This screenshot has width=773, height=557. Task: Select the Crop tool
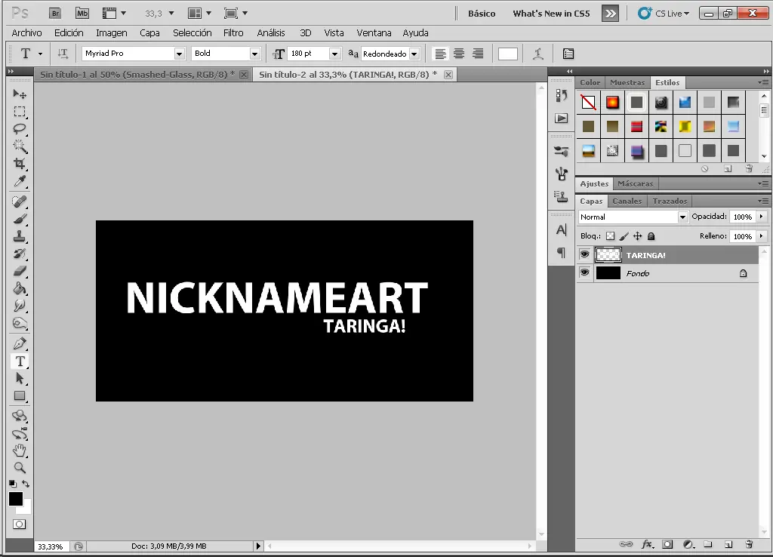20,164
